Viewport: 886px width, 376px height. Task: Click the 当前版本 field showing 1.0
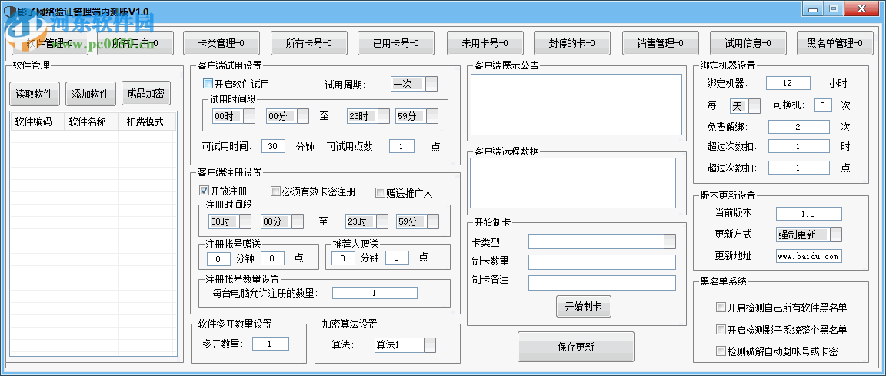[x=808, y=214]
